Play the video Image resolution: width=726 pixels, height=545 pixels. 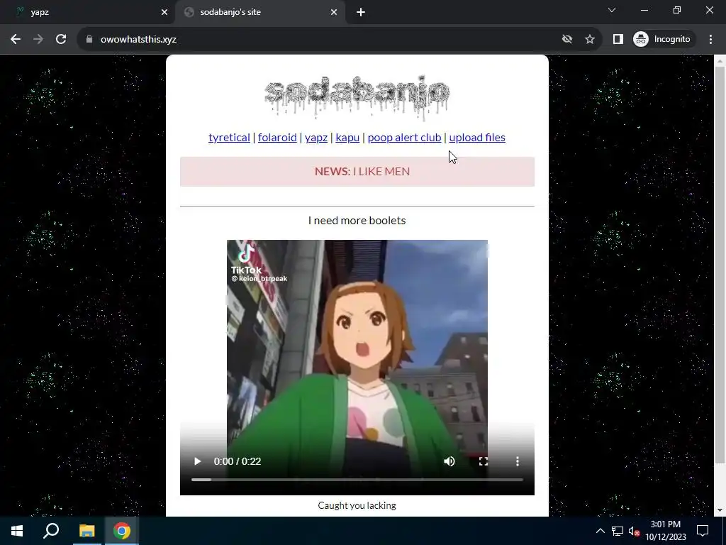click(x=197, y=461)
